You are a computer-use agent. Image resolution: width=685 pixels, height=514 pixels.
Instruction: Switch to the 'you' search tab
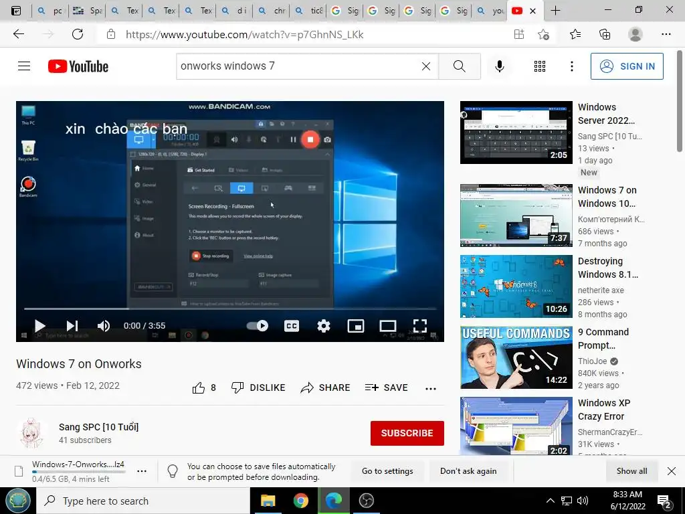pyautogui.click(x=490, y=11)
